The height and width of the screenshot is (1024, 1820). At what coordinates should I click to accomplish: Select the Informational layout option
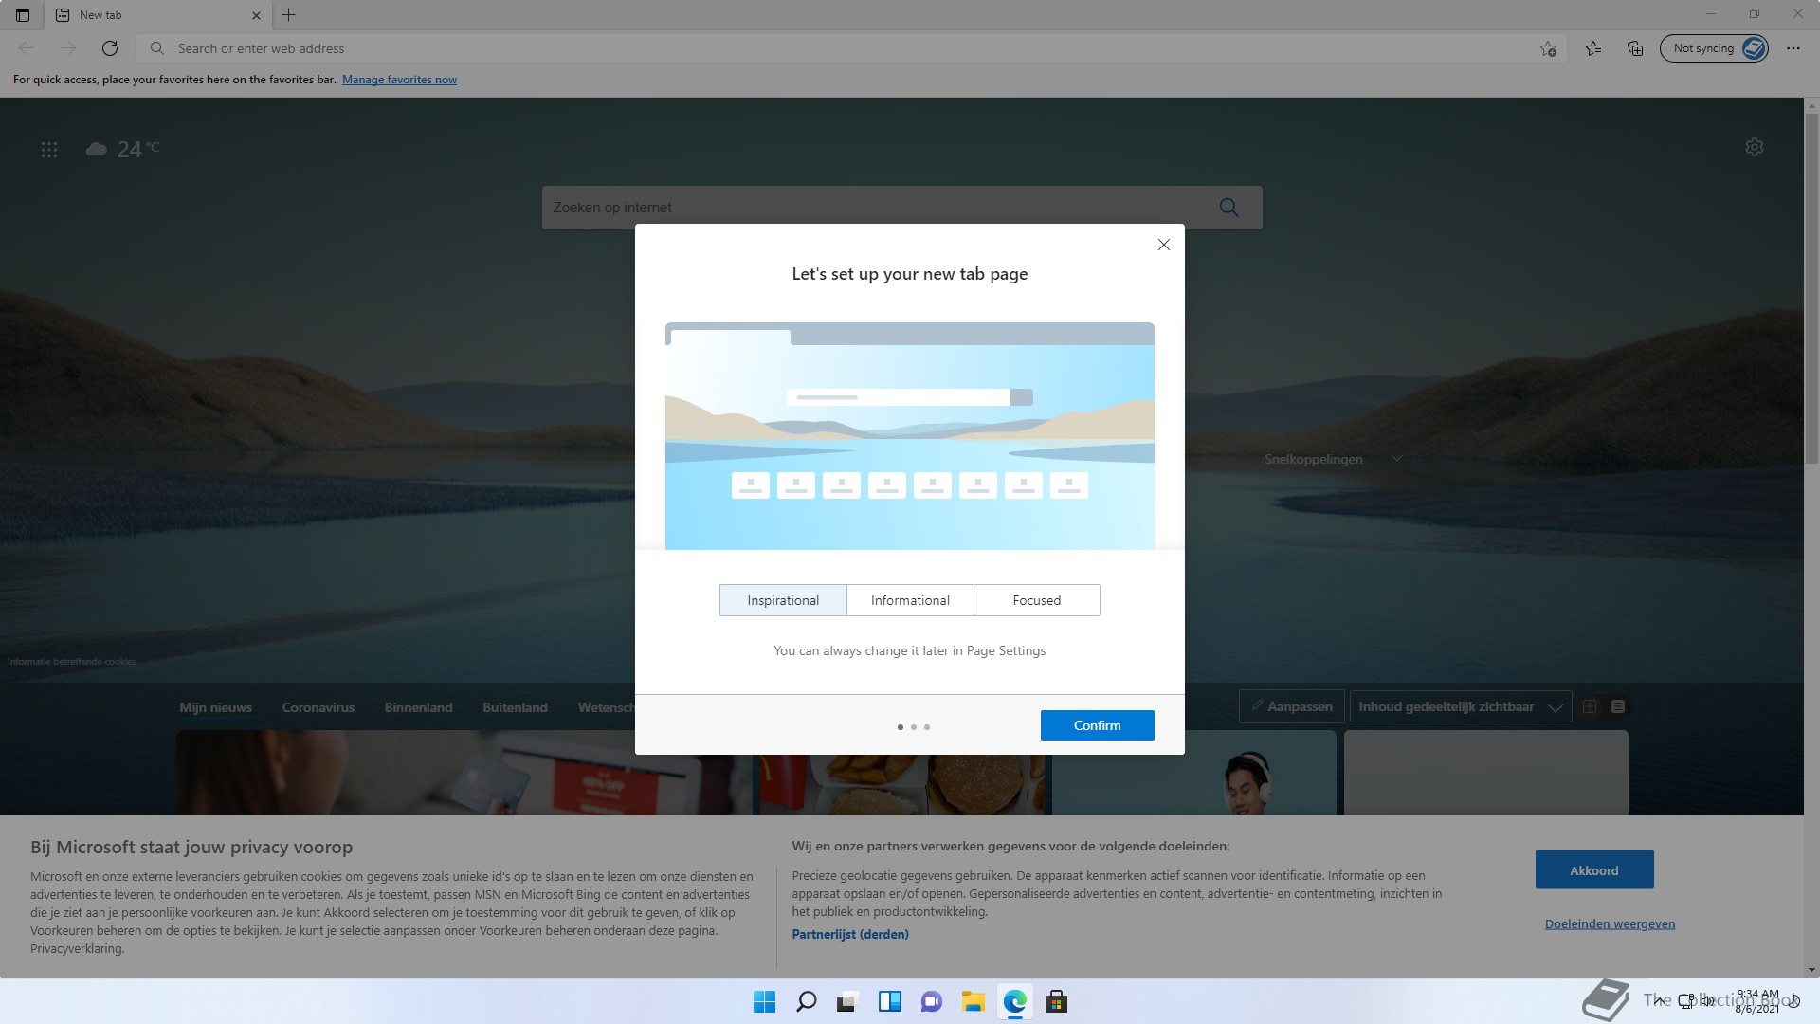point(910,600)
